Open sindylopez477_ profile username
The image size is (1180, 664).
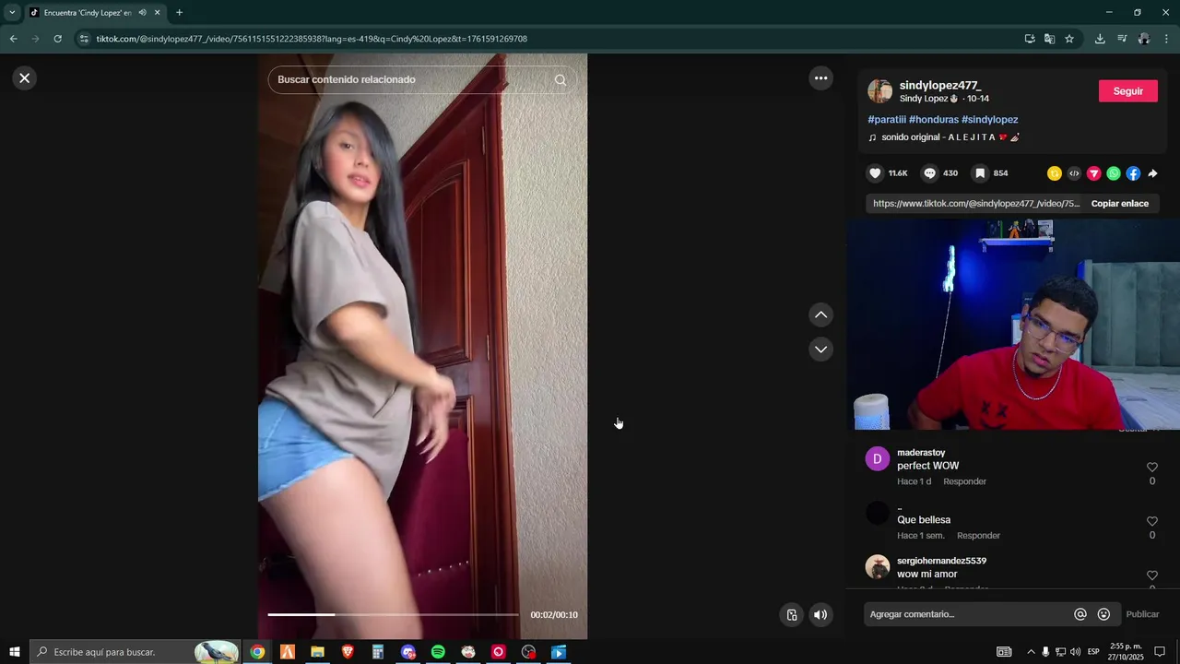pyautogui.click(x=939, y=85)
